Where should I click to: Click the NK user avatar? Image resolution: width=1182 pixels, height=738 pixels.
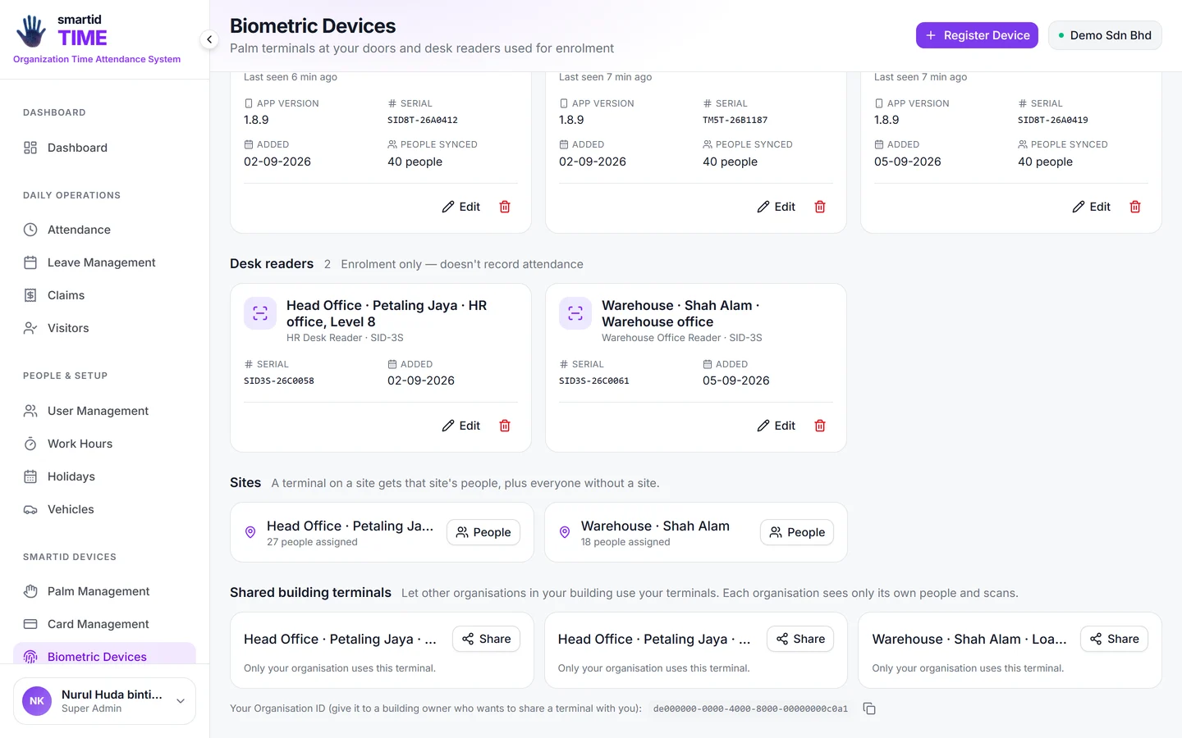[x=37, y=701]
